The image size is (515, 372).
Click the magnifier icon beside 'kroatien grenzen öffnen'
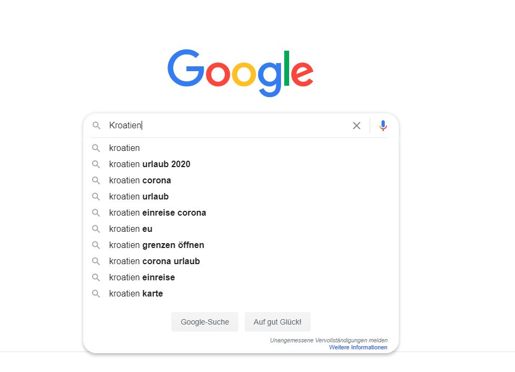(96, 245)
